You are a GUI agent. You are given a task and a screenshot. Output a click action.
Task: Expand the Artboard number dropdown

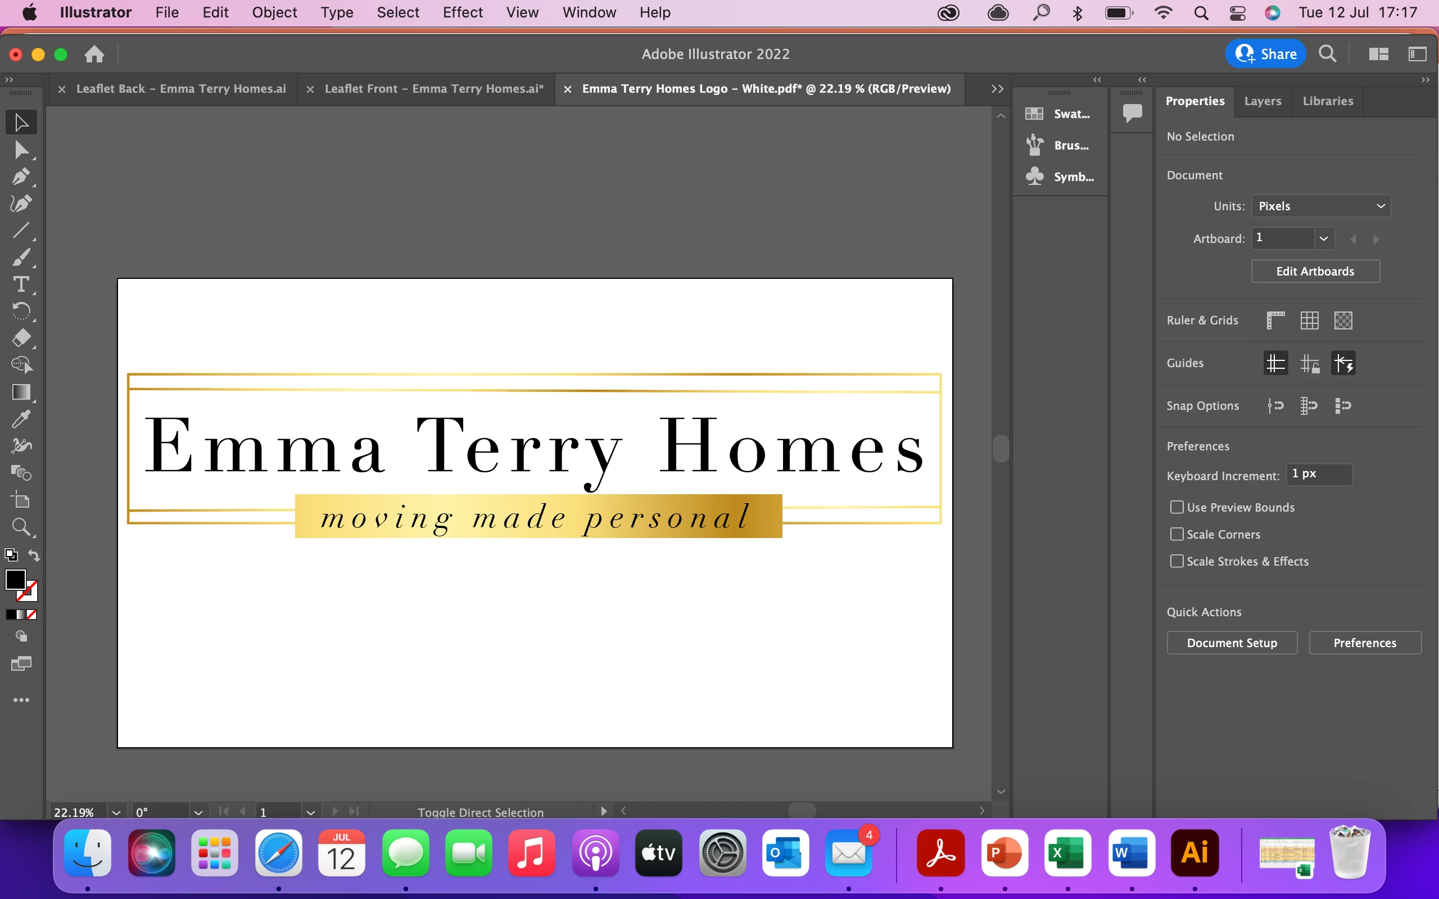pyautogui.click(x=1324, y=238)
